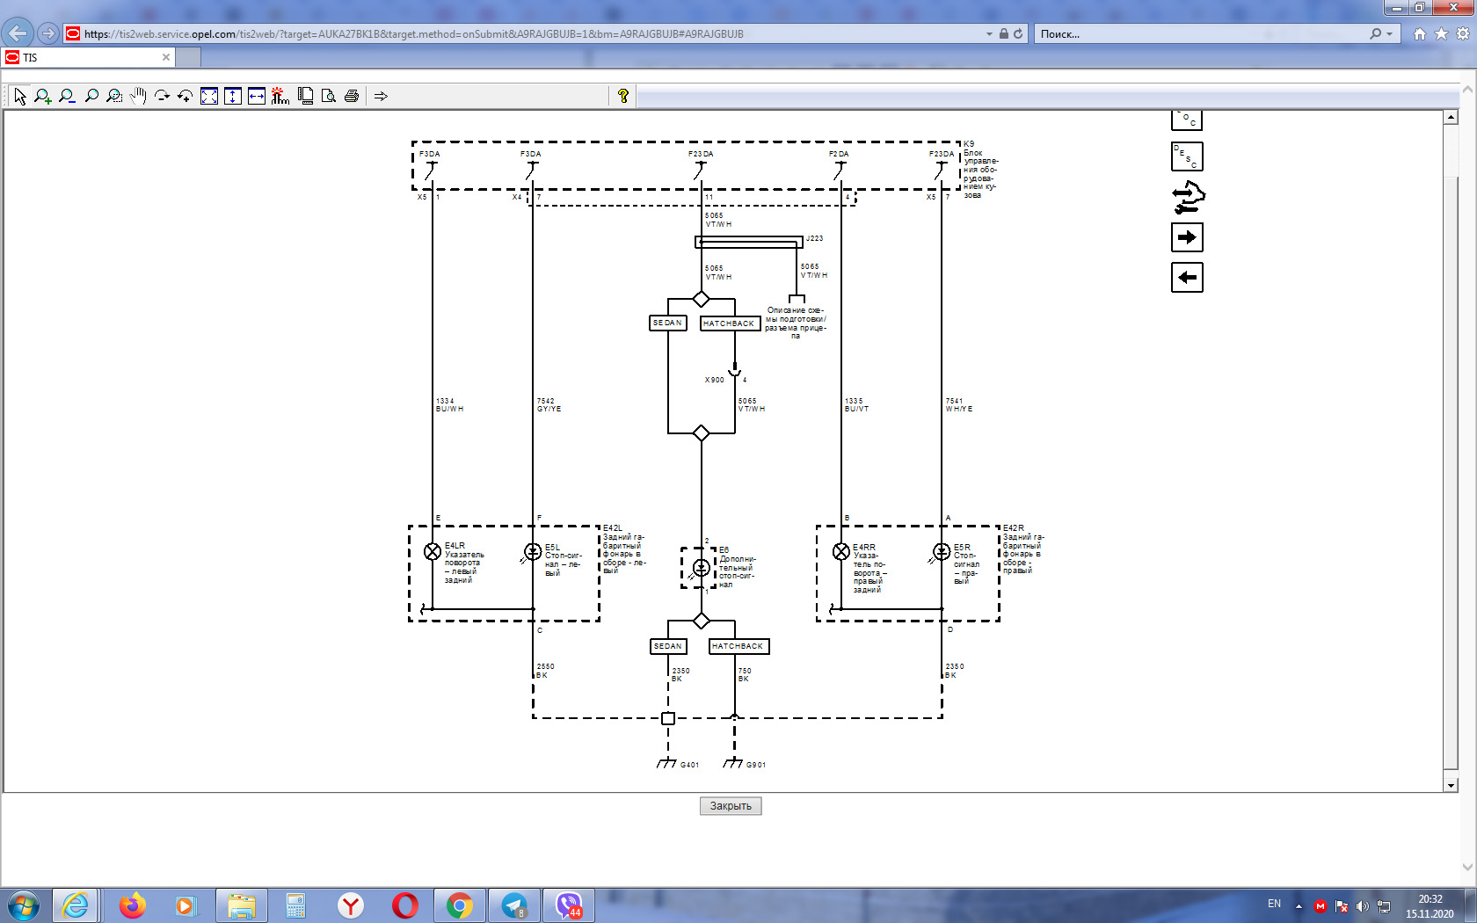
Task: Click the zoom in magnifier tool
Action: pyautogui.click(x=43, y=96)
